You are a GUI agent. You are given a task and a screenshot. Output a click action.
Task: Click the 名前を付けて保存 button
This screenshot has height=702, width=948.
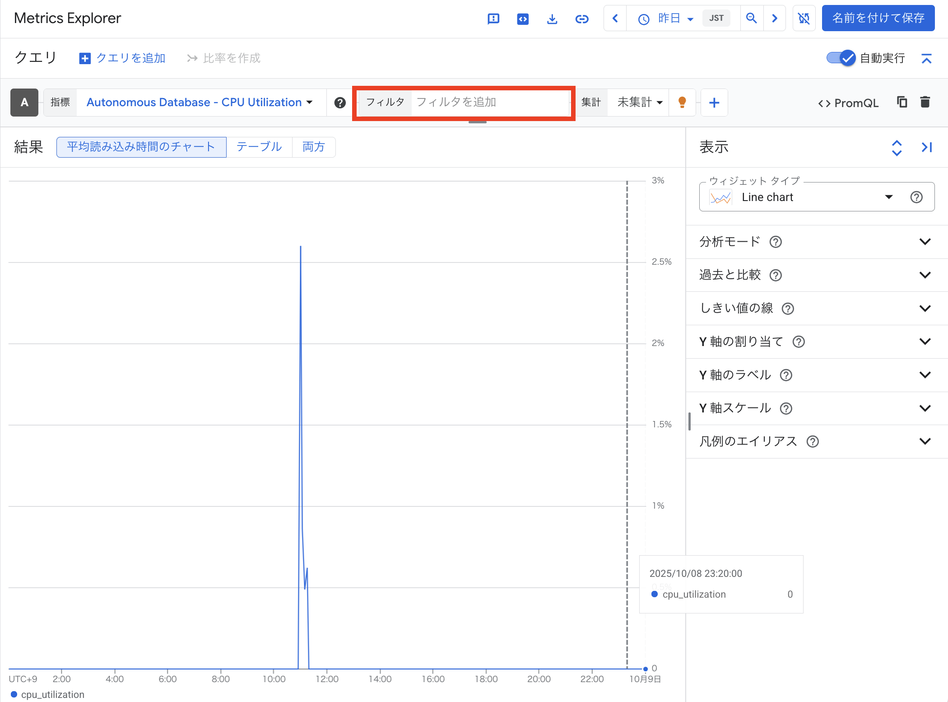pyautogui.click(x=878, y=18)
